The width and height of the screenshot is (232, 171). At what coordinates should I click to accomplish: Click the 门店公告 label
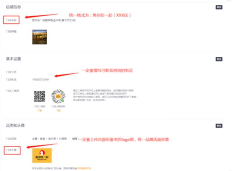(11, 72)
